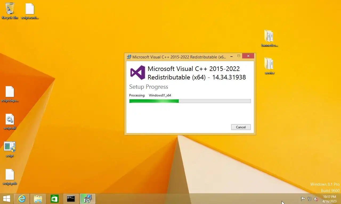The image size is (341, 204).
Task: Click the muted volume tray icon
Action: tap(316, 199)
